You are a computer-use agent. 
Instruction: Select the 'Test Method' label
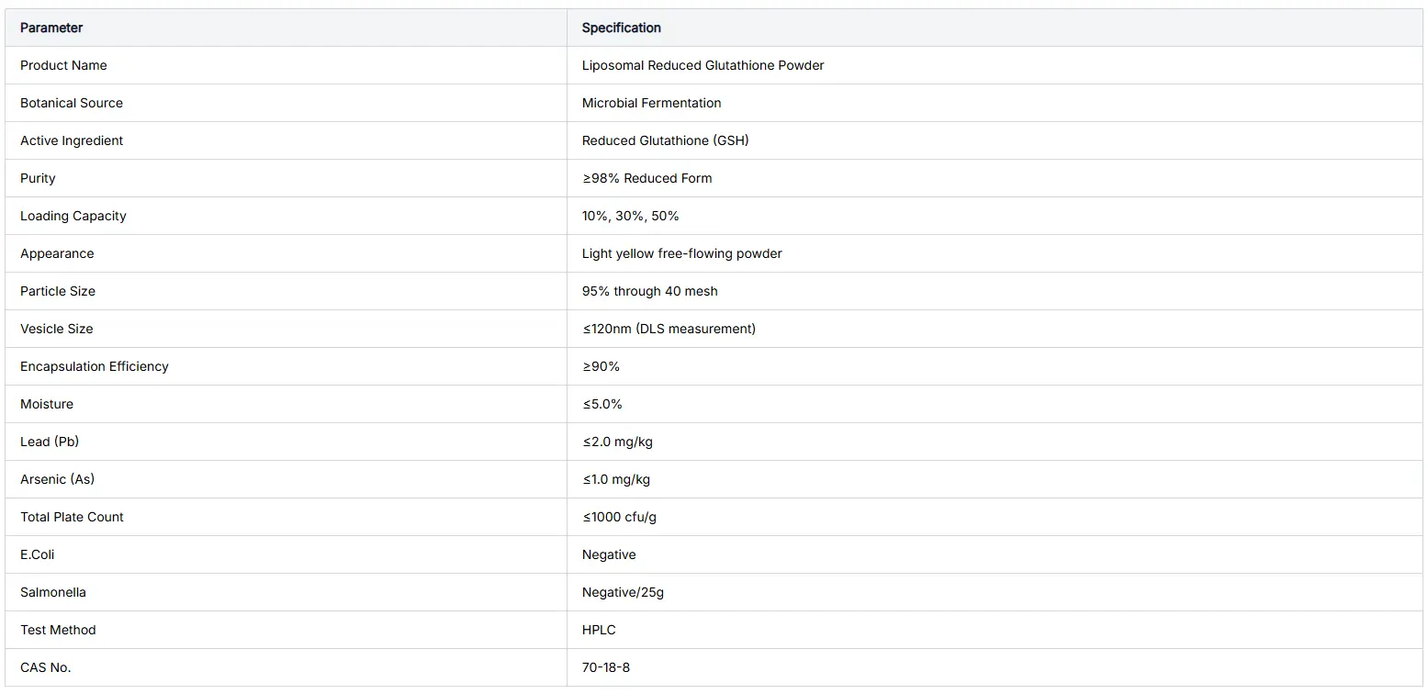(x=58, y=630)
